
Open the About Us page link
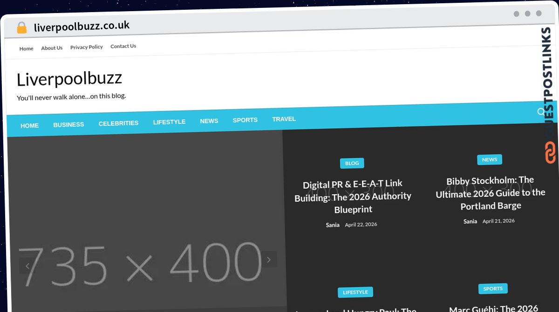(x=52, y=48)
